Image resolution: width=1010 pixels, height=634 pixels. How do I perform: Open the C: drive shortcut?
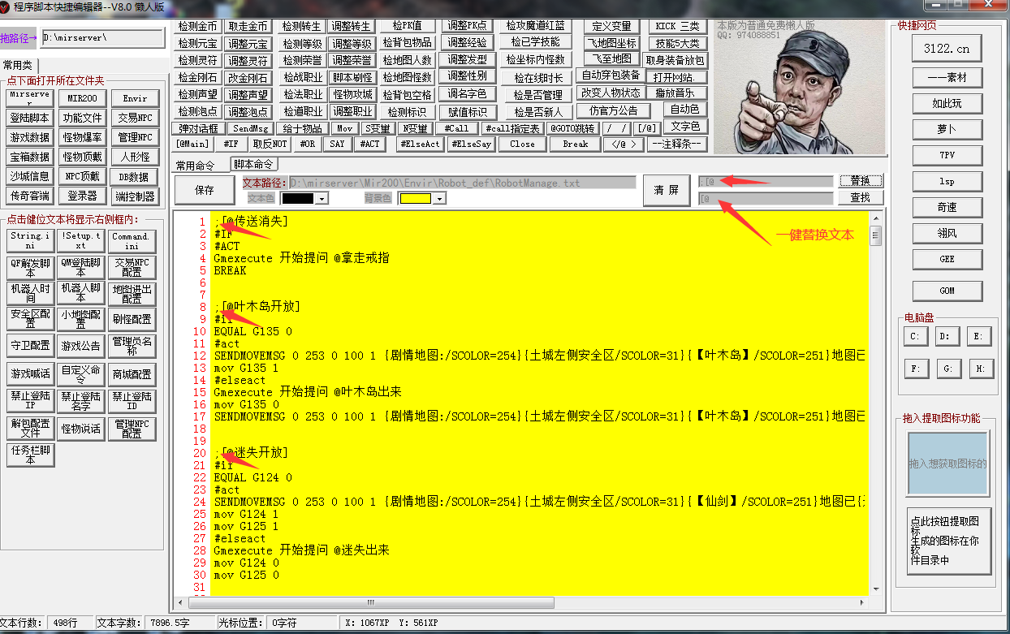(x=915, y=336)
